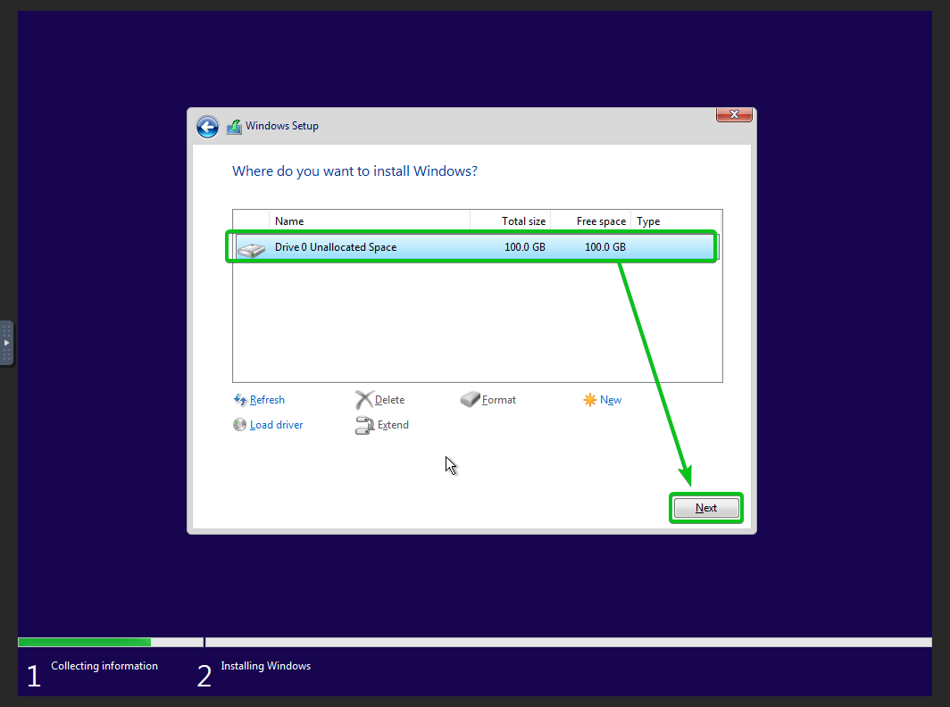The image size is (950, 707).
Task: Click the Drive 0 hard disk icon
Action: tap(252, 249)
